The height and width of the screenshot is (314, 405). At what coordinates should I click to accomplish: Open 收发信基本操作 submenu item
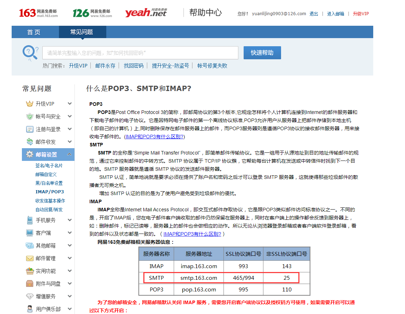point(50,201)
